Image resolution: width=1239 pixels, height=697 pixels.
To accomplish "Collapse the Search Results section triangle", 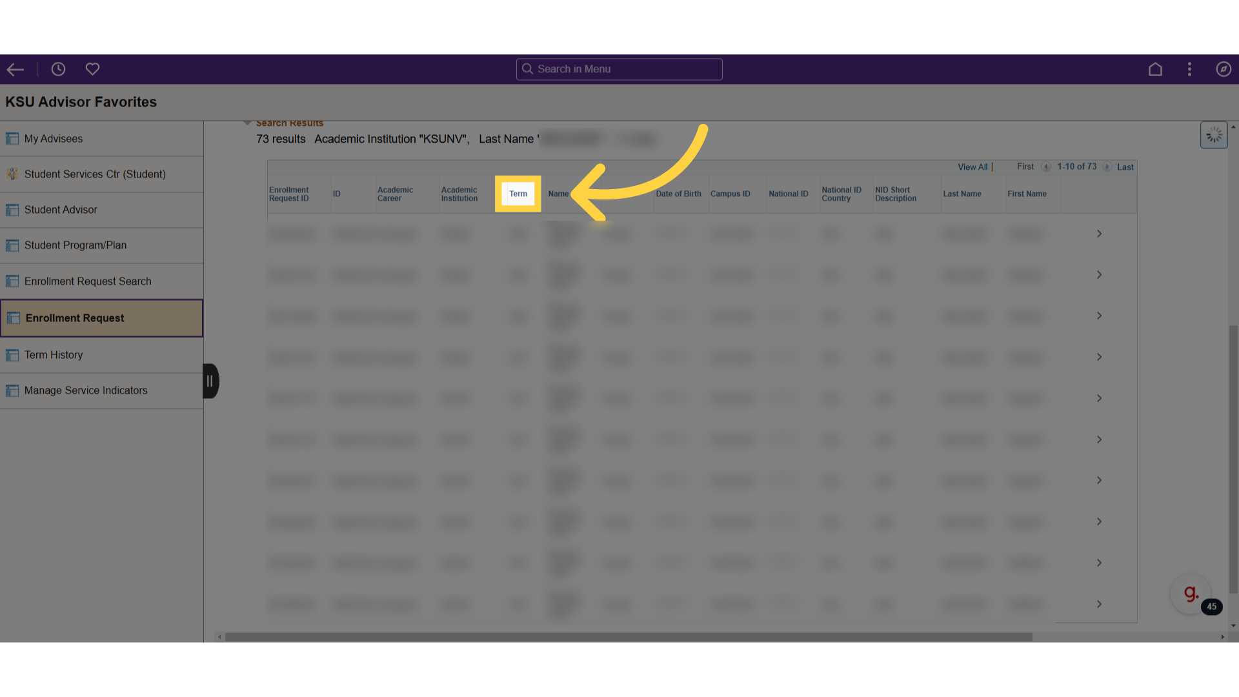I will pyautogui.click(x=247, y=123).
